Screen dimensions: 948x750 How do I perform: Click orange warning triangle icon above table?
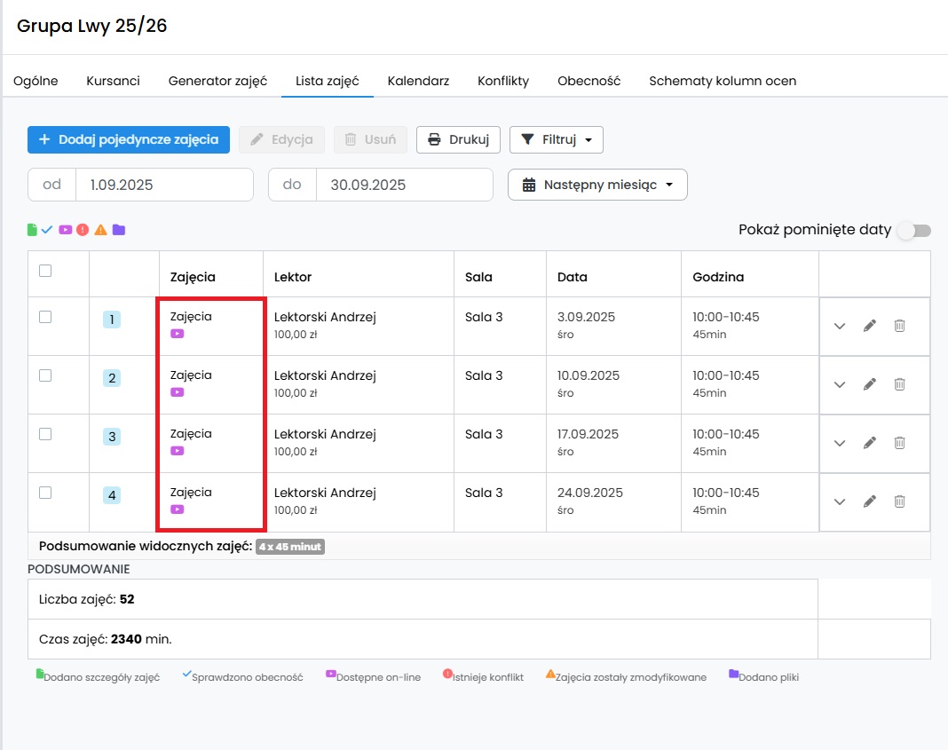(101, 230)
